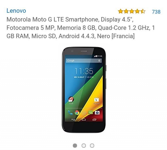
Task: Select the first image carousel dot
Action: pyautogui.click(x=75, y=145)
